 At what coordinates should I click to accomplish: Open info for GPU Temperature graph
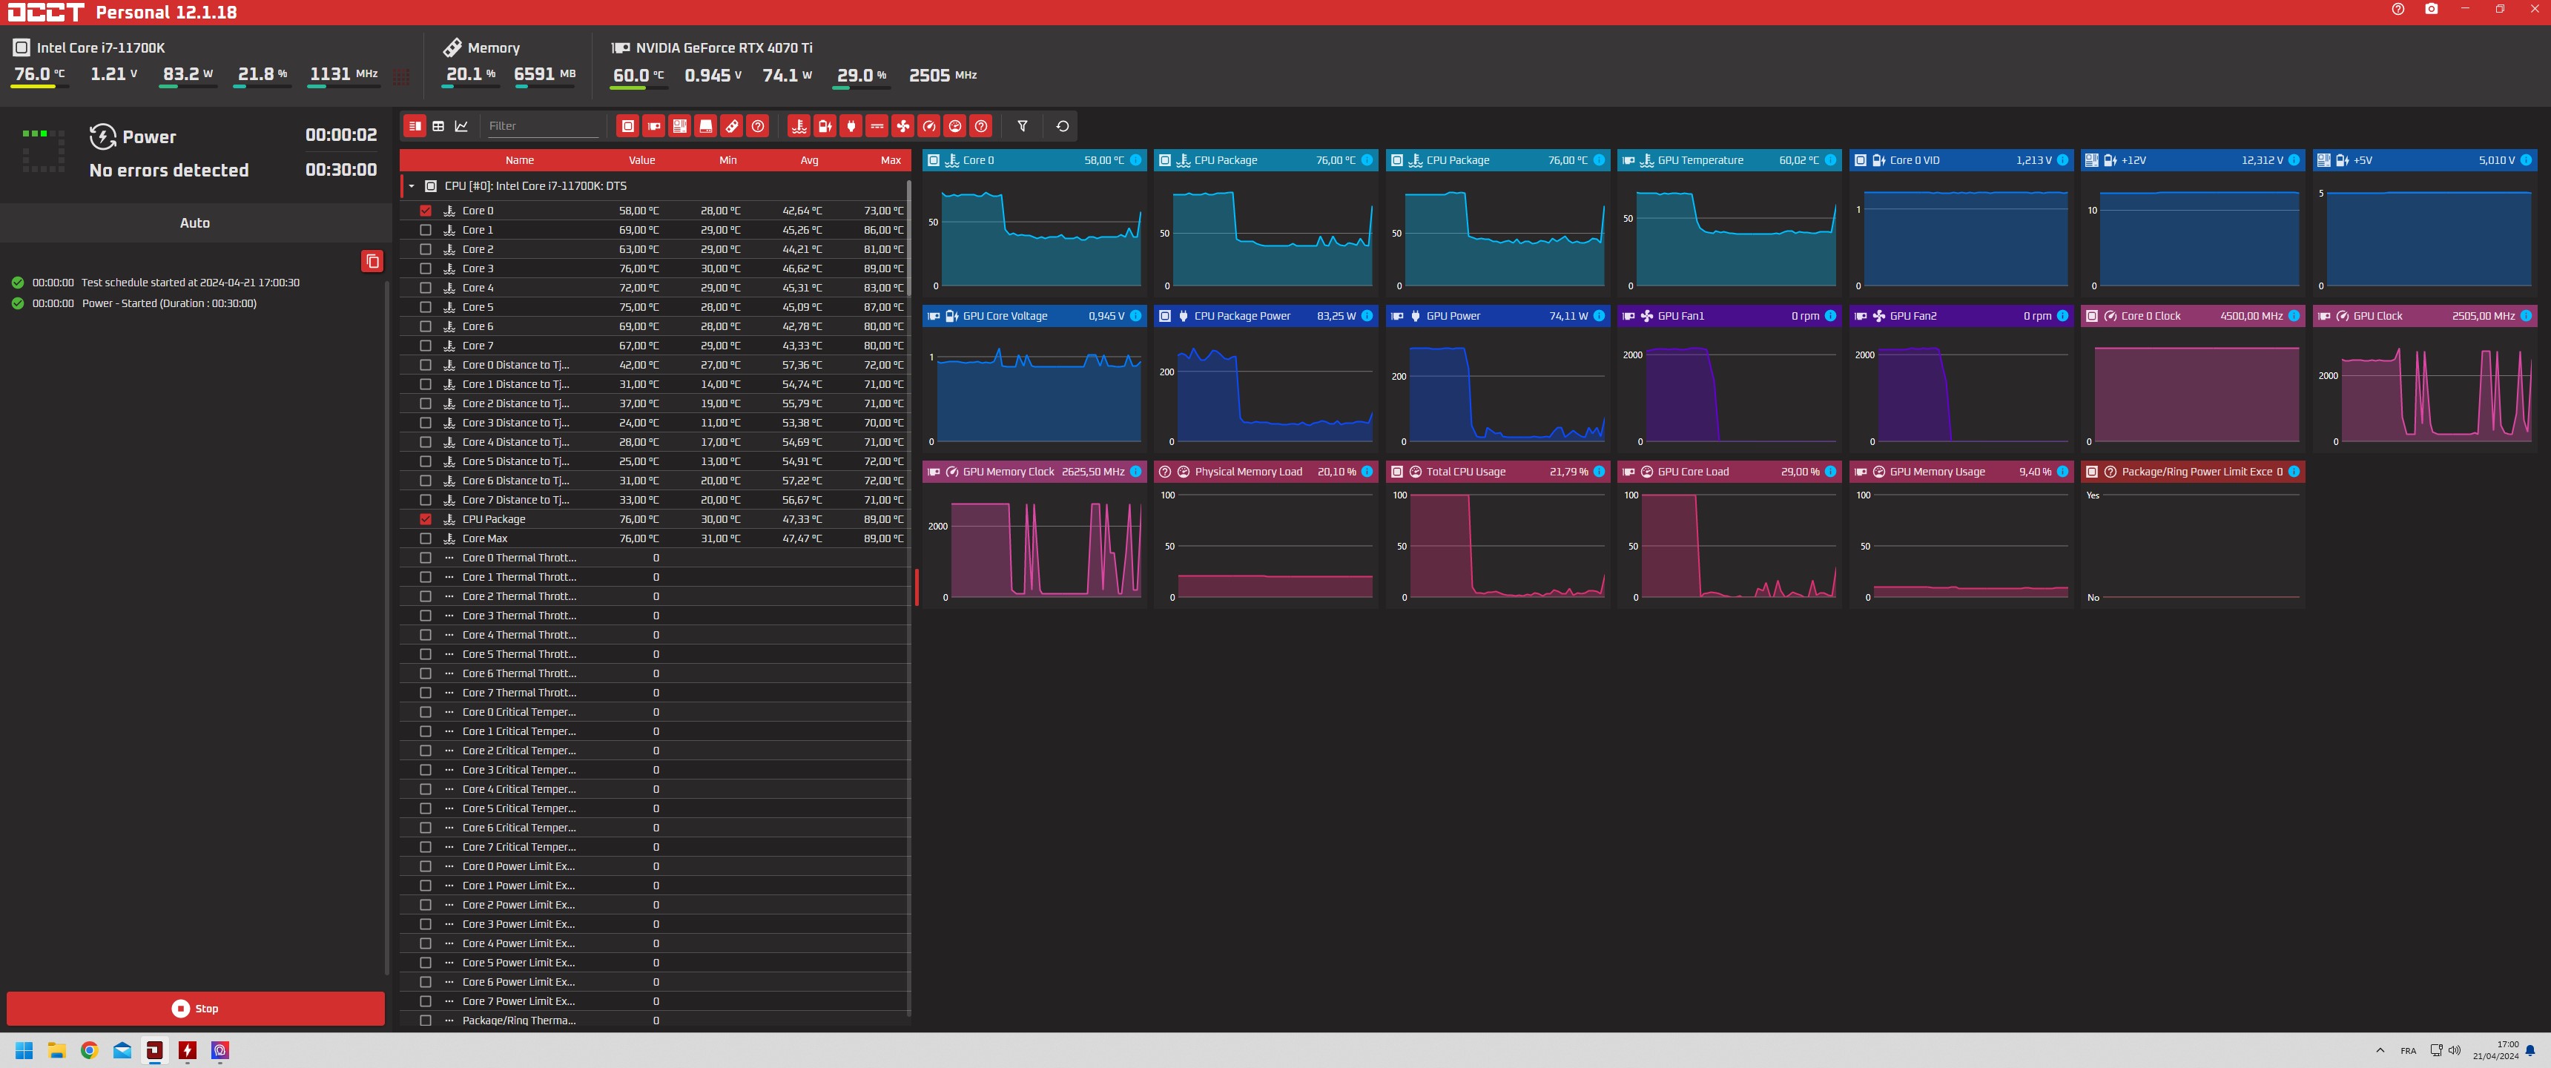1830,160
